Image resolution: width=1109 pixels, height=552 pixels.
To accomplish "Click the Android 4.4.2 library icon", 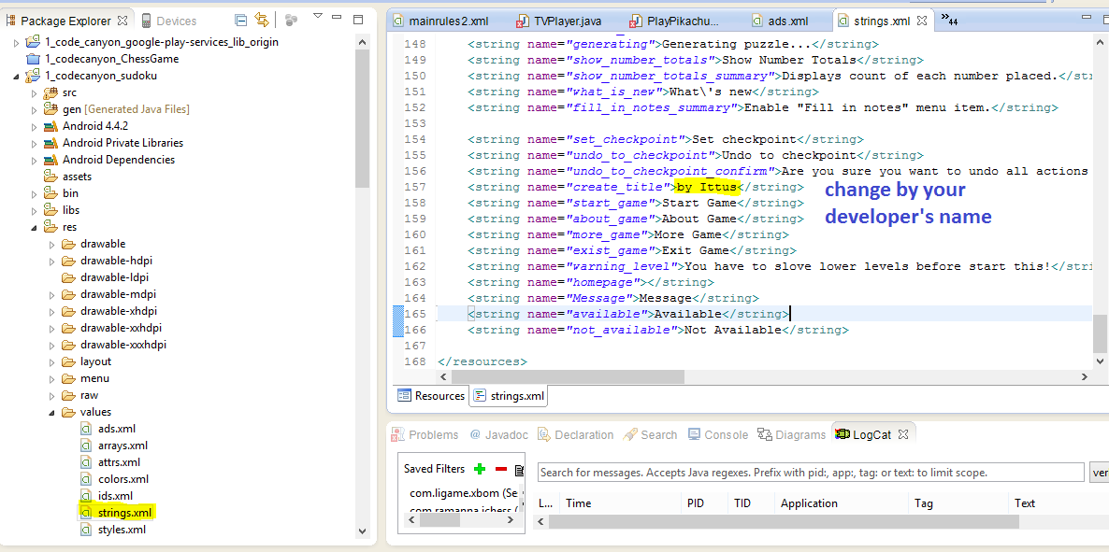I will tap(50, 126).
